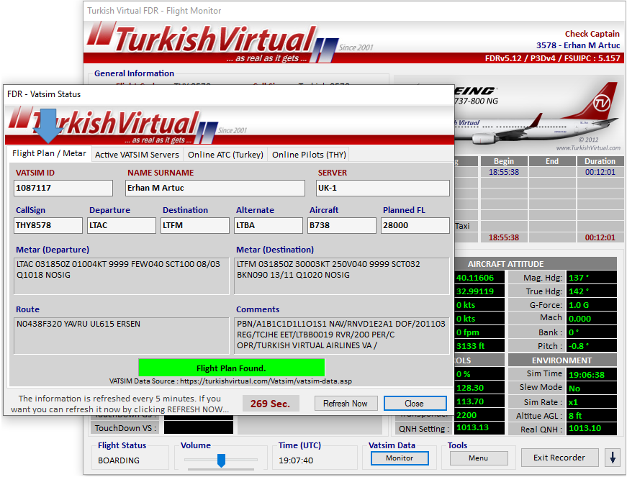Screen dimensions: 627x477
Task: Click the Flight Status BOARDING text
Action: pos(119,460)
